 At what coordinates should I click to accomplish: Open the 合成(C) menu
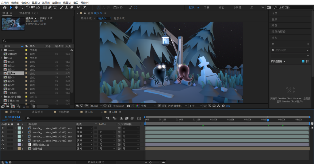click(25, 2)
